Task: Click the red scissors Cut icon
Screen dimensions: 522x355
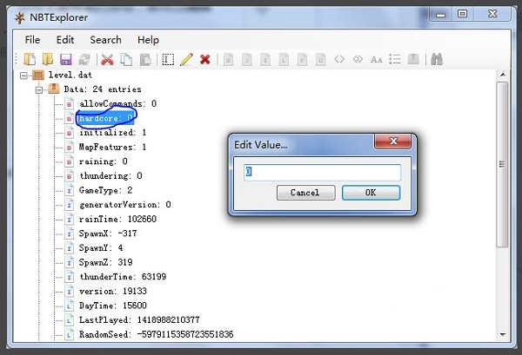Action: (x=108, y=60)
